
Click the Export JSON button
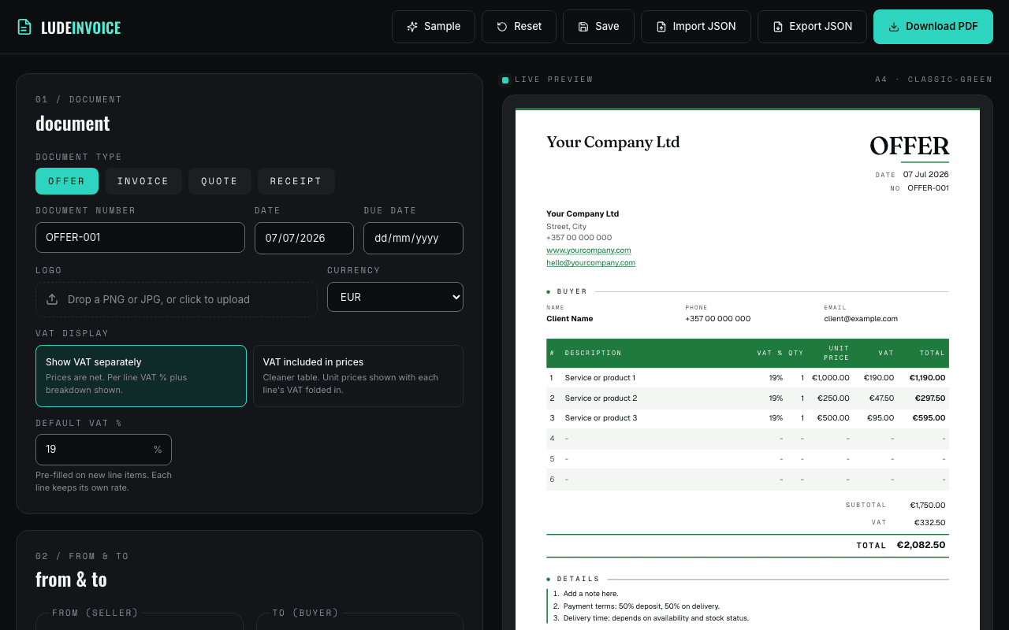(812, 27)
